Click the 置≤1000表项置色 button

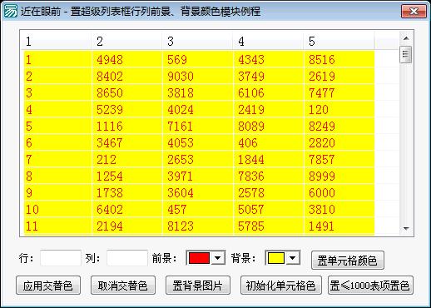(370, 286)
